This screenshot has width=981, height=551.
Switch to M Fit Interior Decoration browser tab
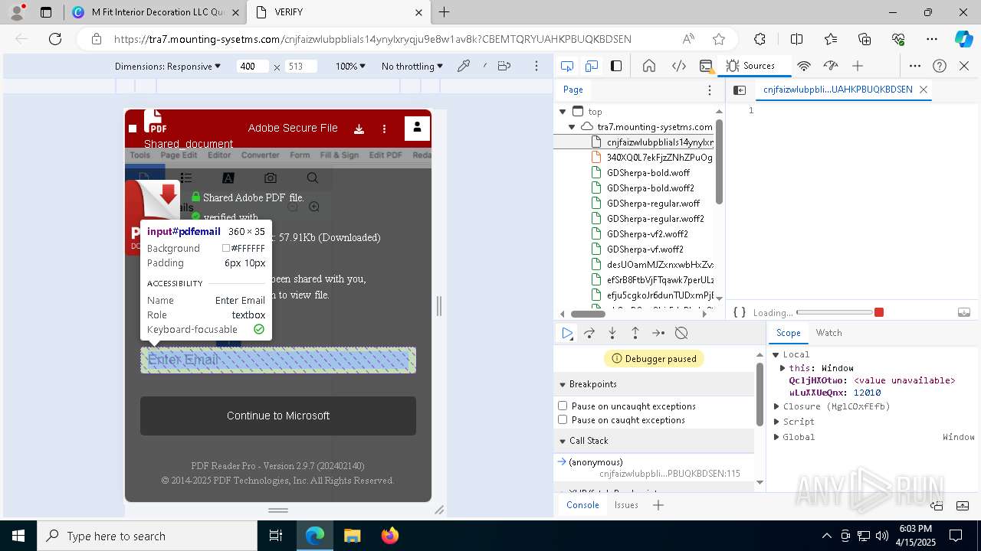click(156, 12)
